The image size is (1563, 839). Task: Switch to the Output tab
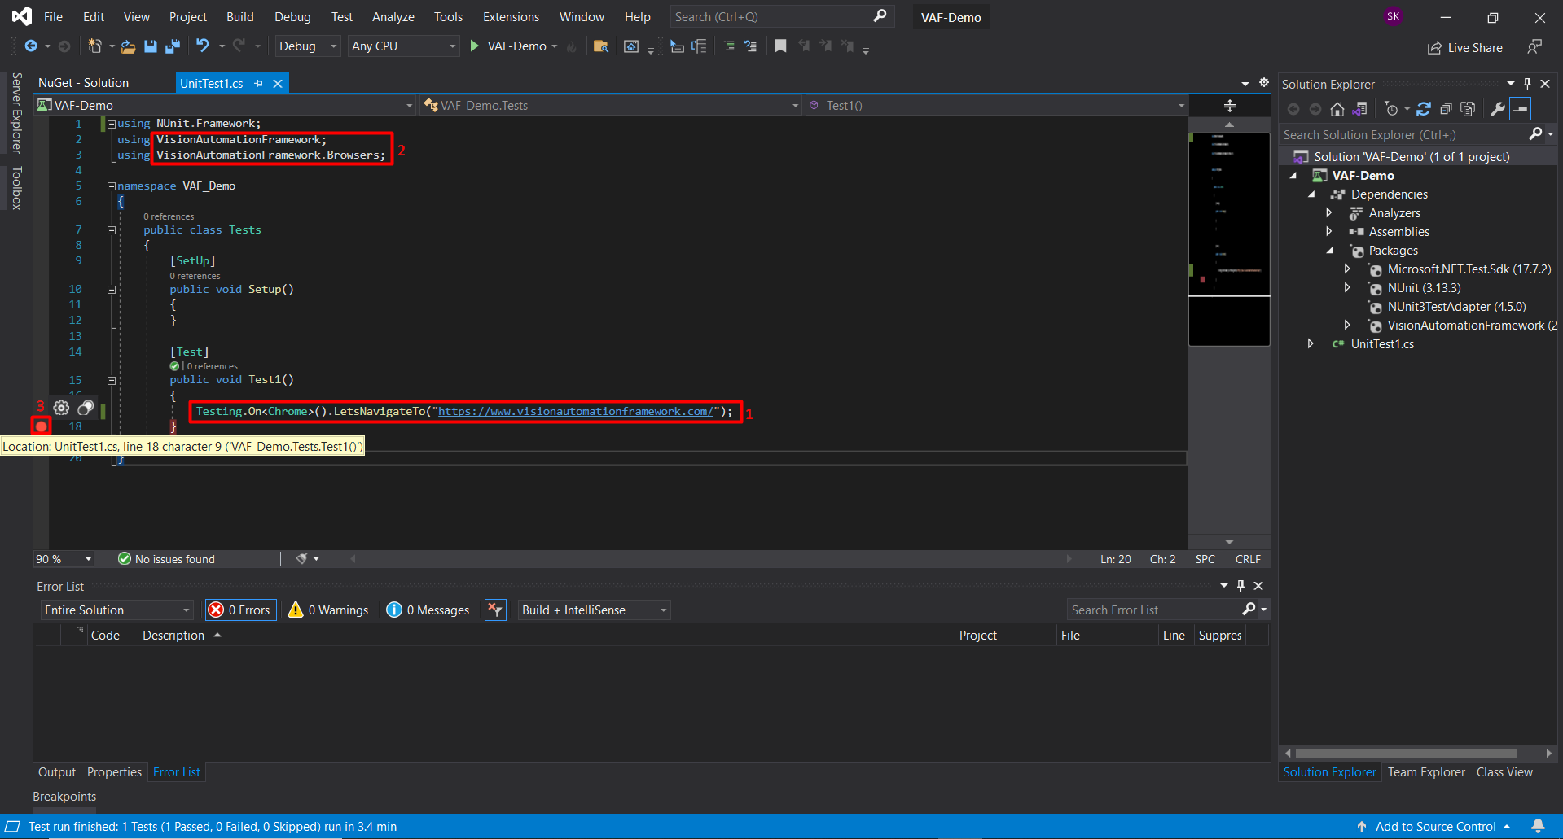click(x=57, y=772)
